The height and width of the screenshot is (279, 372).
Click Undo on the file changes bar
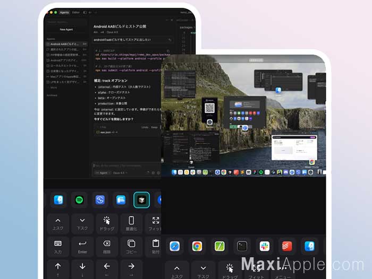point(145,127)
